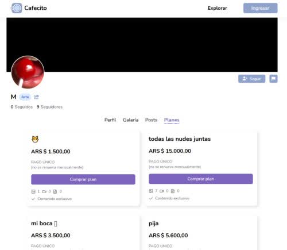This screenshot has width=287, height=250.
Task: Click the Ingresar button
Action: [x=261, y=8]
